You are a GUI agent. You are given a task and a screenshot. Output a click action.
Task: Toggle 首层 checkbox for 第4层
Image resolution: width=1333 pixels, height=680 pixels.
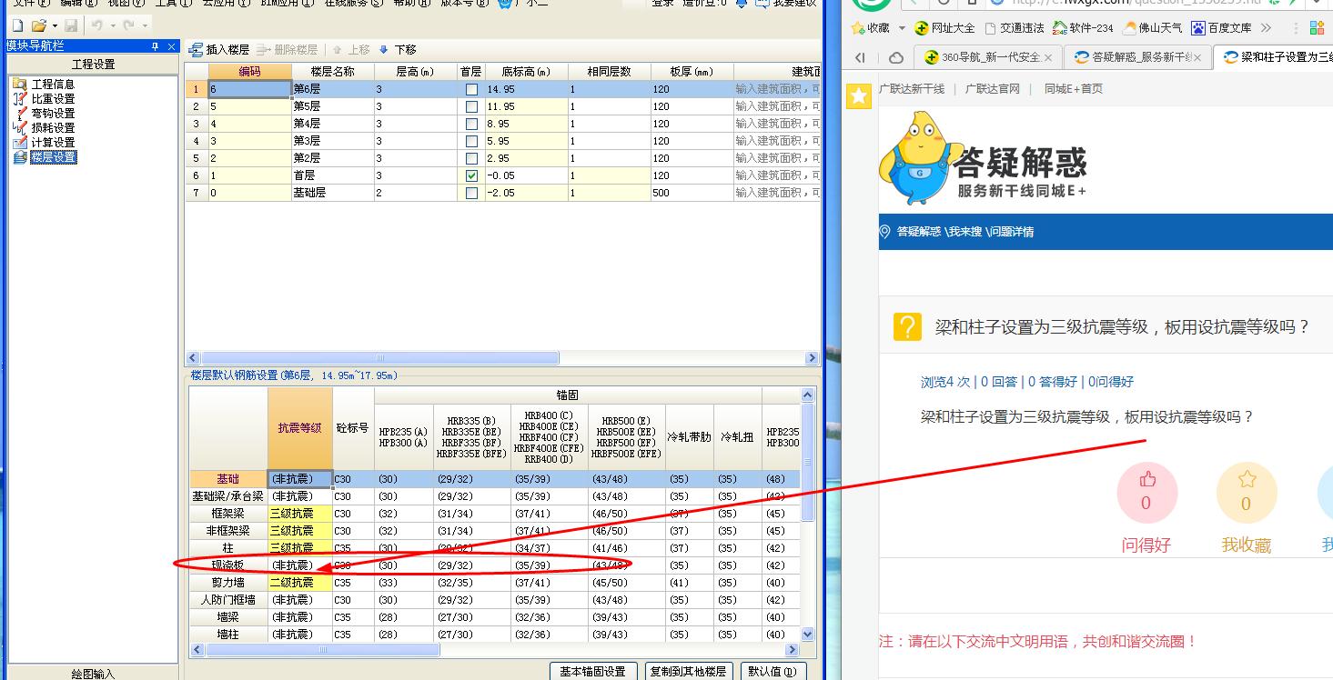[x=471, y=124]
